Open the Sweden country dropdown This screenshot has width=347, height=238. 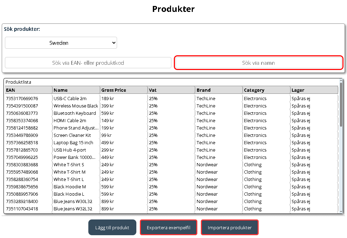[61, 43]
